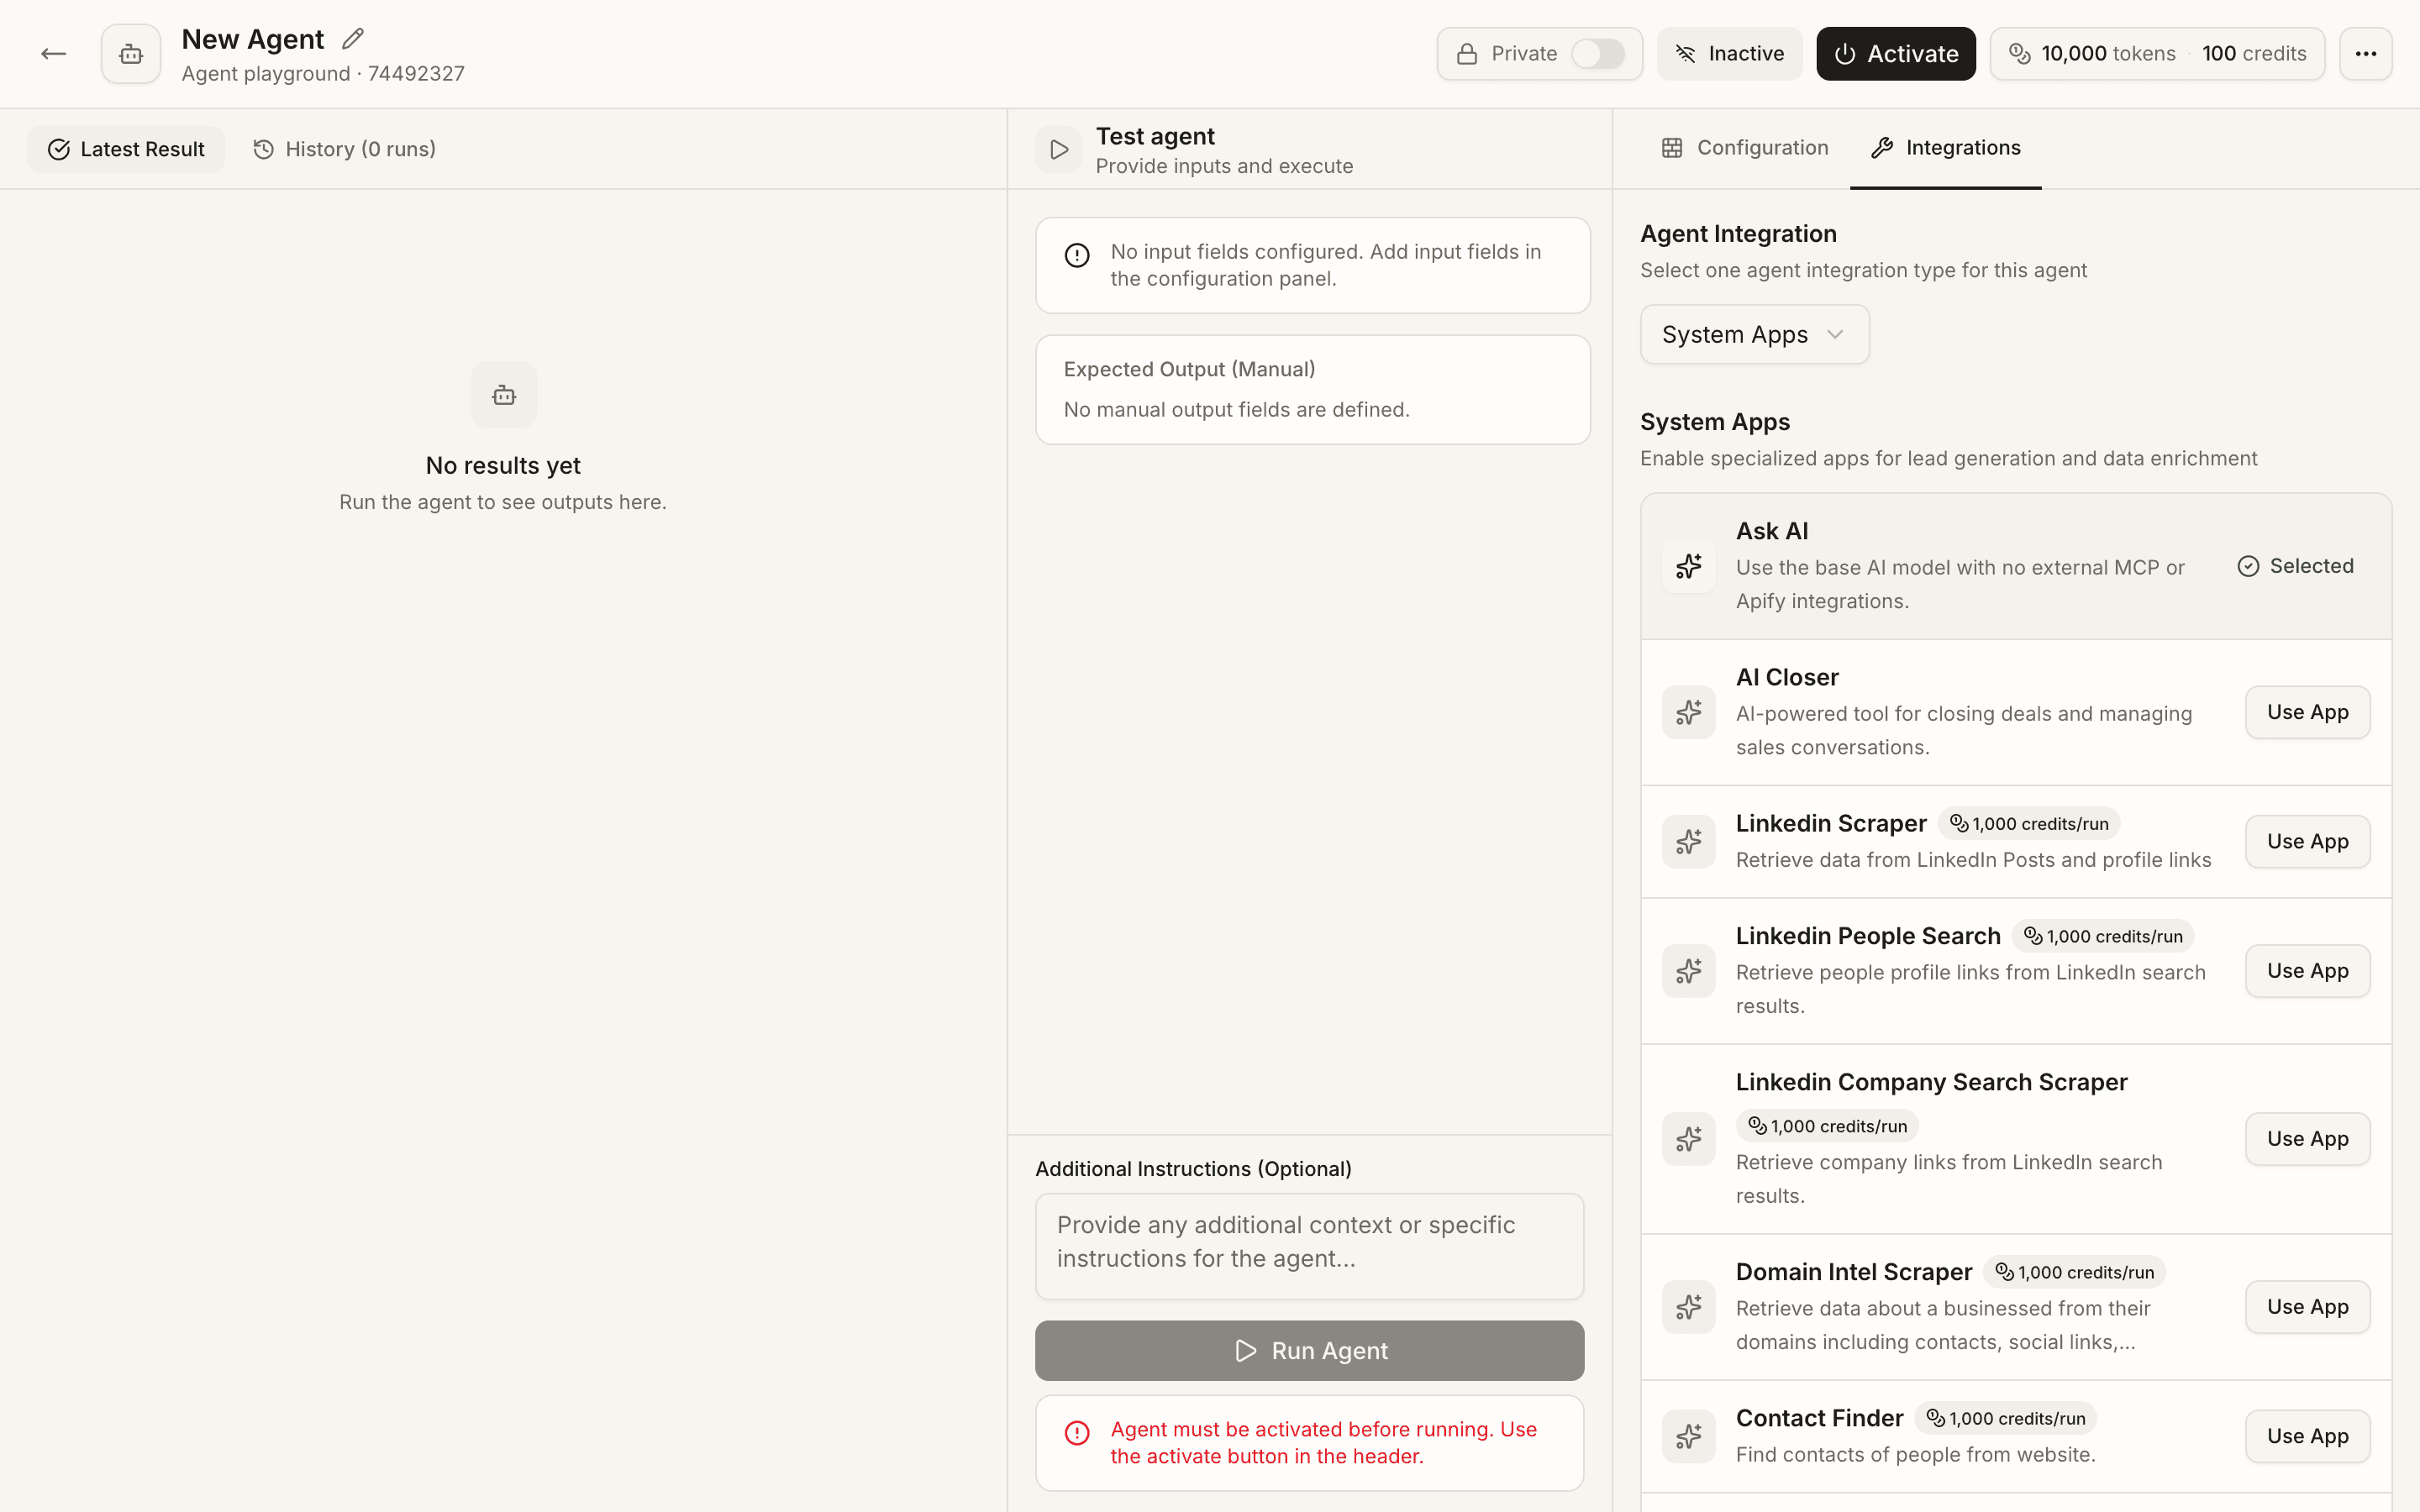Use App for Linkedin People Search
This screenshot has width=2420, height=1512.
(2307, 971)
